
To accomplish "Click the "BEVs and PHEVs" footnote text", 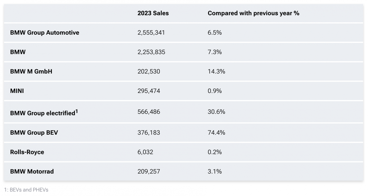I will click(x=29, y=190).
